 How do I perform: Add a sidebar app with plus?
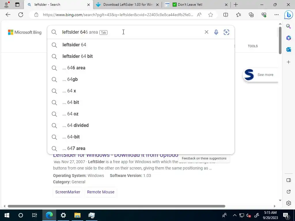[x=288, y=62]
